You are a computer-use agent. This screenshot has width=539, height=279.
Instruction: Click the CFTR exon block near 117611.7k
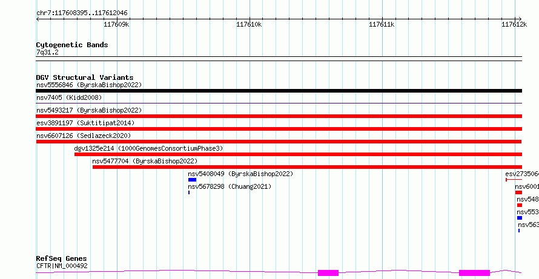coord(474,273)
